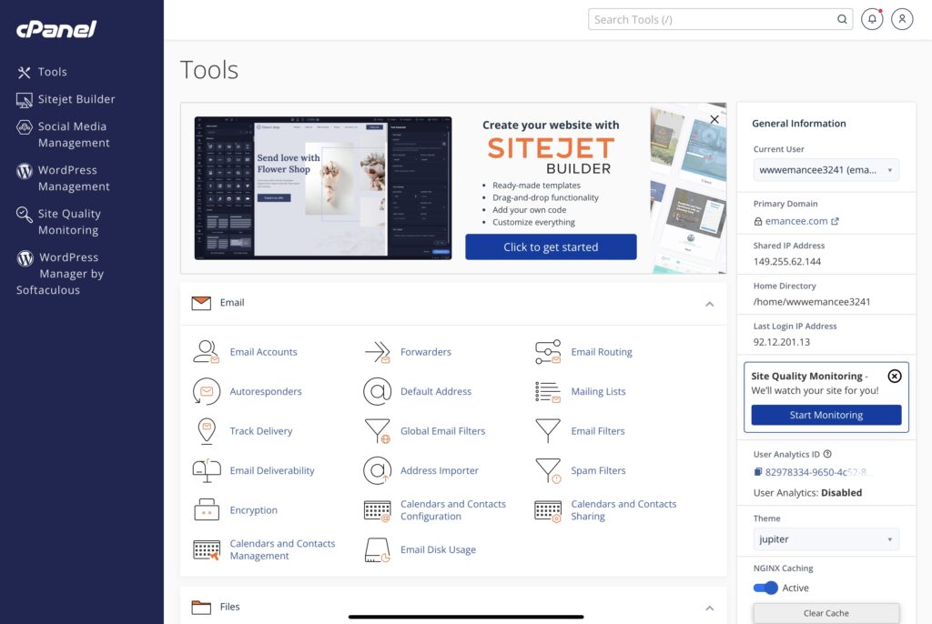
Task: Click Calendars and Contacts Sharing icon
Action: 548,510
